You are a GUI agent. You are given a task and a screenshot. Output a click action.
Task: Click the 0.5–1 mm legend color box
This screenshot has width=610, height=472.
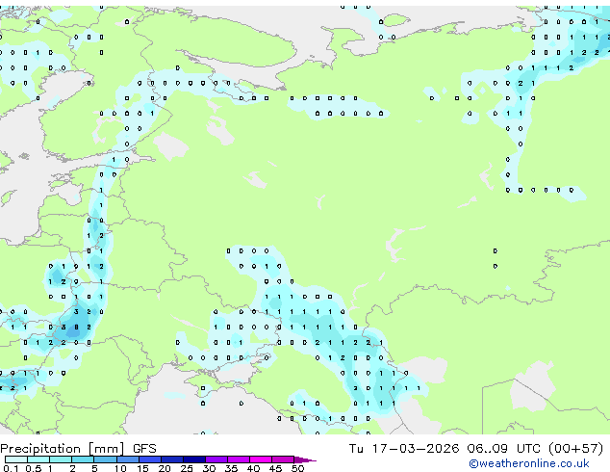click(38, 459)
